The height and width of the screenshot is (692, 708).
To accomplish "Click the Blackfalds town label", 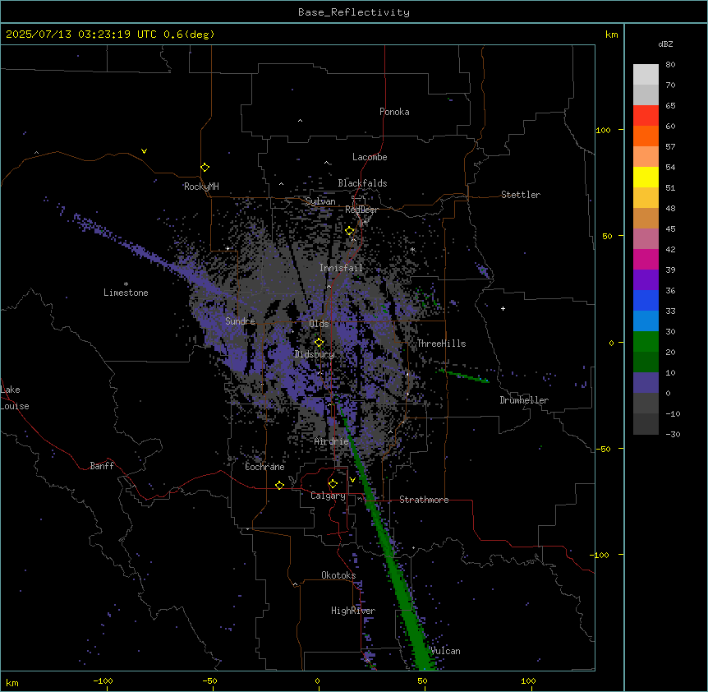I will click(x=362, y=183).
